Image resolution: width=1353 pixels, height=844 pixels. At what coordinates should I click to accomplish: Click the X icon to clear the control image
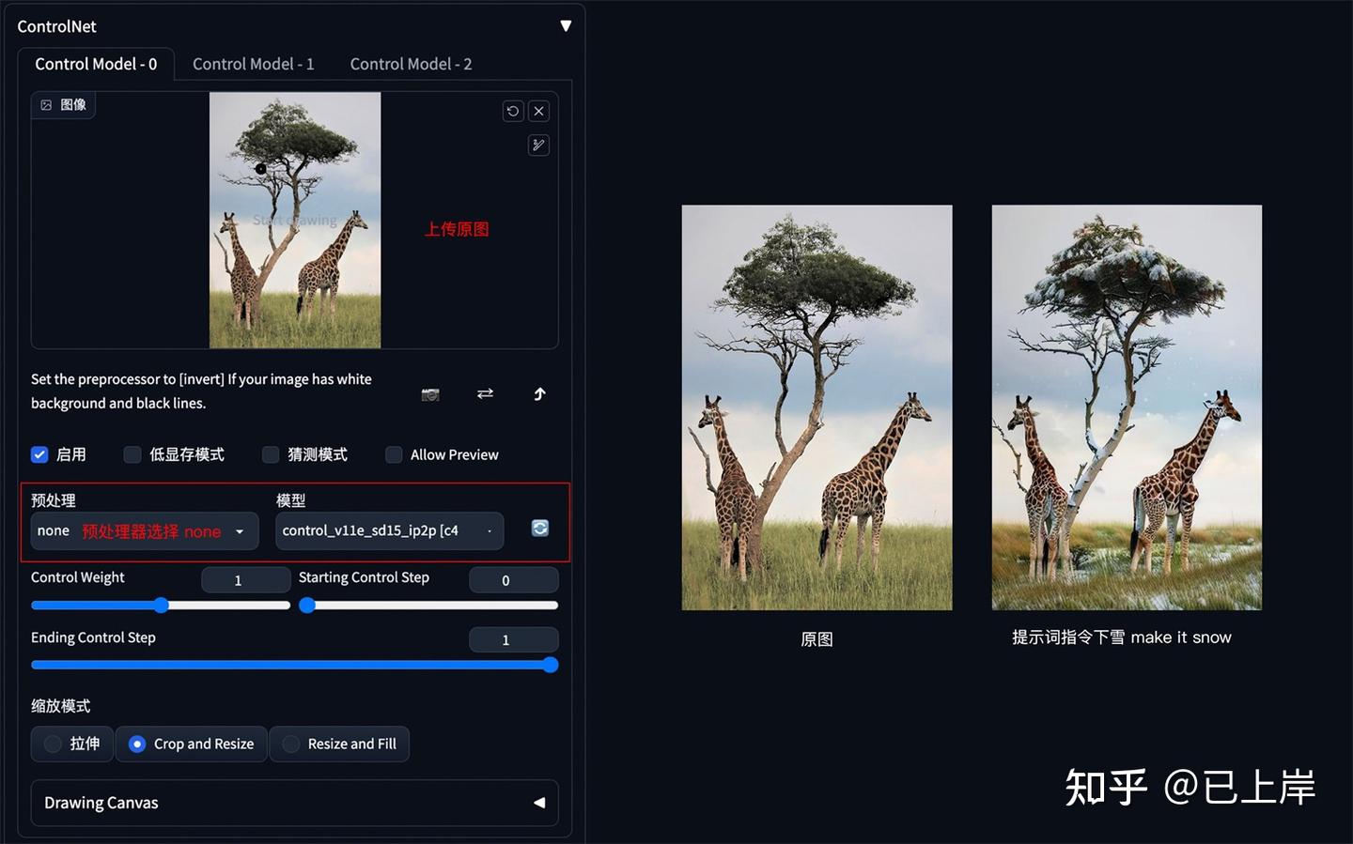(538, 111)
